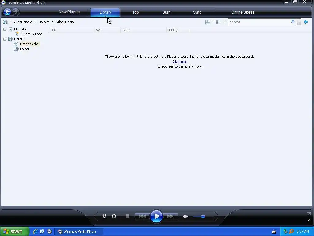Screen dimensions: 314x236
Task: Select first 'Other Media' breadcrumb entry
Action: point(23,22)
